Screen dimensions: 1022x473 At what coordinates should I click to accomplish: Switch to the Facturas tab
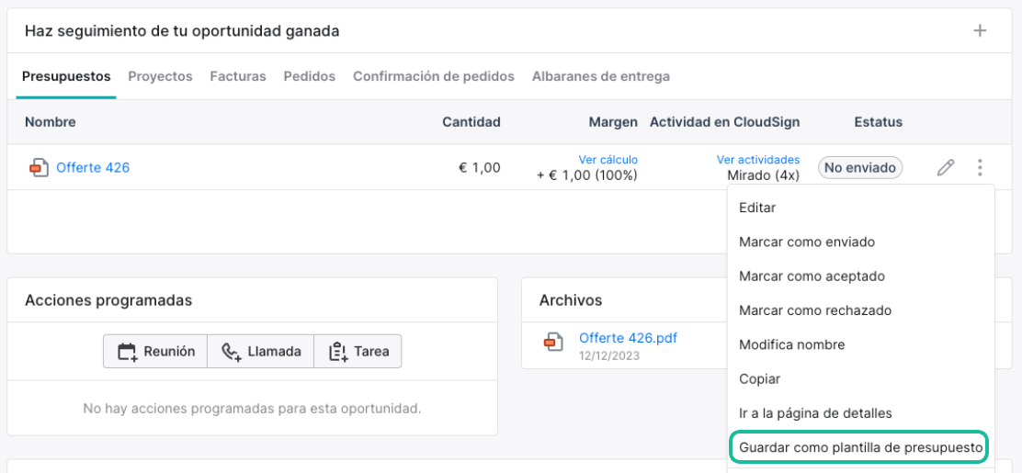point(238,76)
